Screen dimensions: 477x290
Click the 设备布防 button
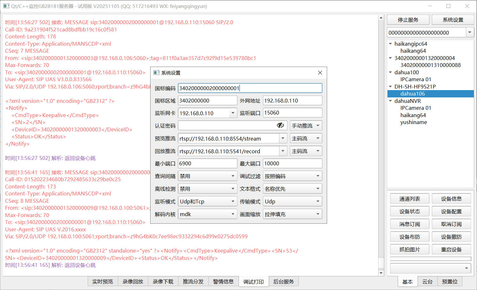410,237
